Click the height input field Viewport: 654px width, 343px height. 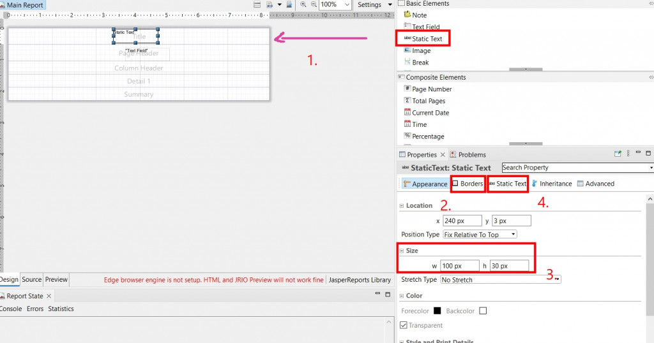click(x=509, y=266)
